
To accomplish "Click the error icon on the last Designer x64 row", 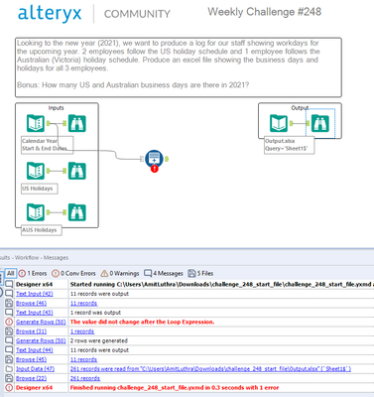I will pos(9,387).
